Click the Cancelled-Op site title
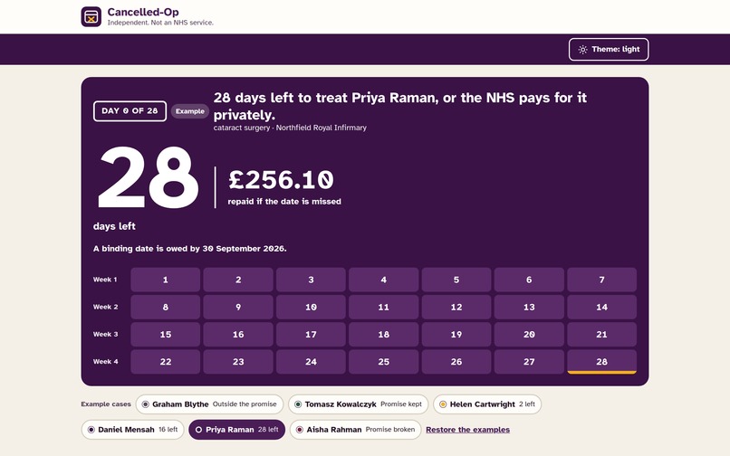Viewport: 730px width, 456px height. click(143, 12)
